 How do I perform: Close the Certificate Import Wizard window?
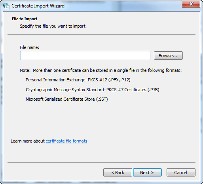[191, 4]
